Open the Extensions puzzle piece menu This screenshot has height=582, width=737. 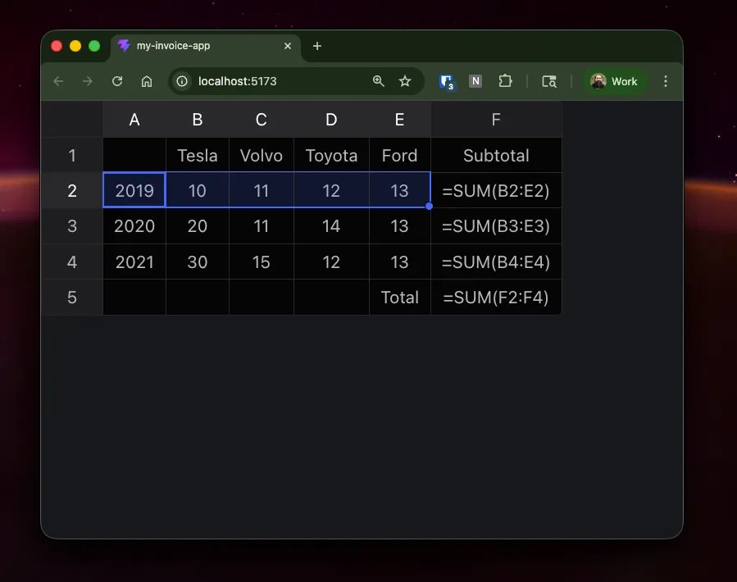[x=505, y=81]
